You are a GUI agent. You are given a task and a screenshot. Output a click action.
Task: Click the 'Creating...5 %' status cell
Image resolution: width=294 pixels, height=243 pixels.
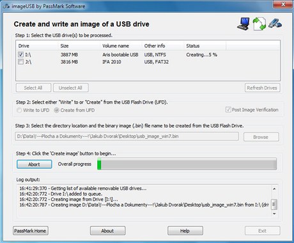pos(202,55)
